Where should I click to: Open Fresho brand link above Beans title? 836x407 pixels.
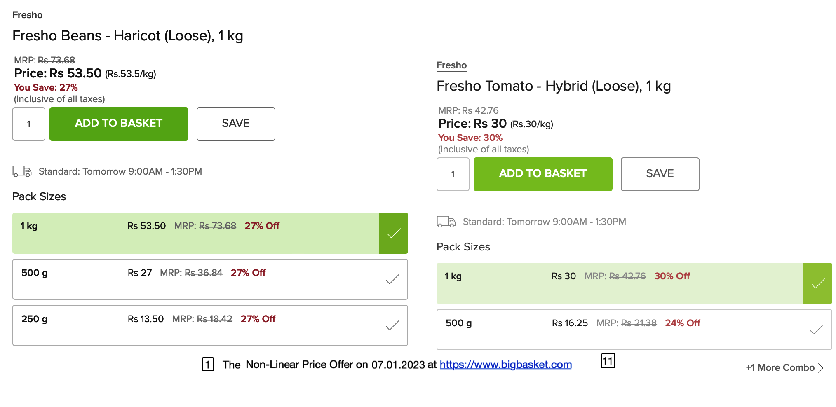tap(27, 15)
